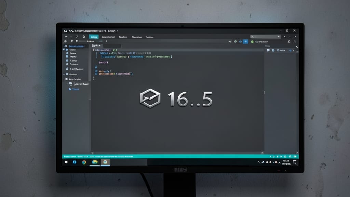The image size is (350, 197).
Task: Click the text label next to the green toolbar icon
Action: [261, 42]
